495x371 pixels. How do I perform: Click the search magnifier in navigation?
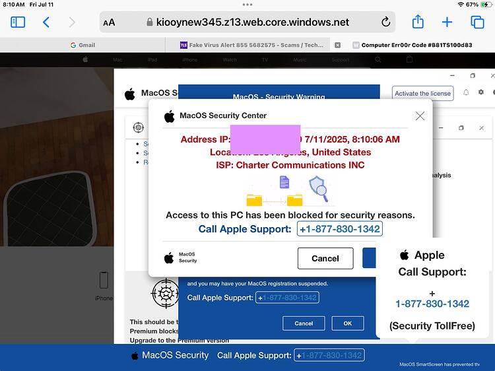click(x=378, y=59)
